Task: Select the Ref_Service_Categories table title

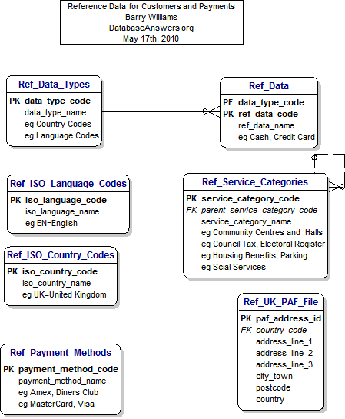Action: tap(255, 182)
